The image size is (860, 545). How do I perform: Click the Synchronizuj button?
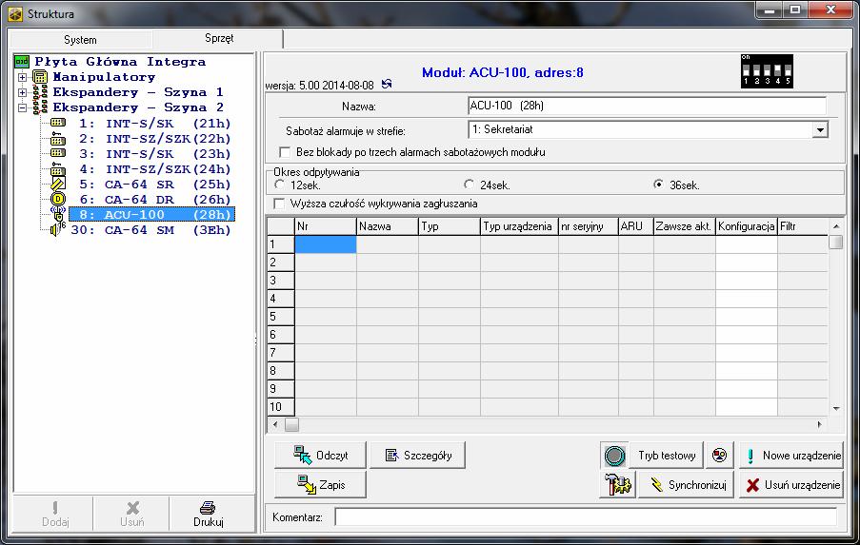pos(687,485)
